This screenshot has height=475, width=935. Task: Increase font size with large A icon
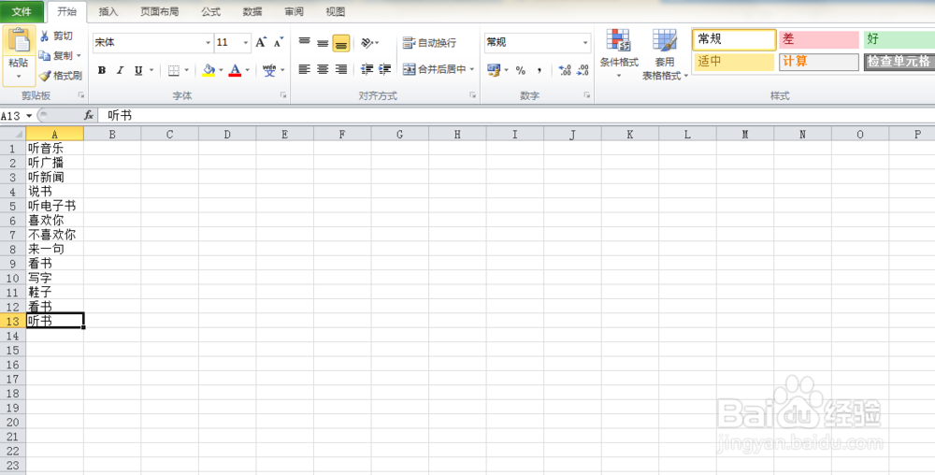coord(261,42)
